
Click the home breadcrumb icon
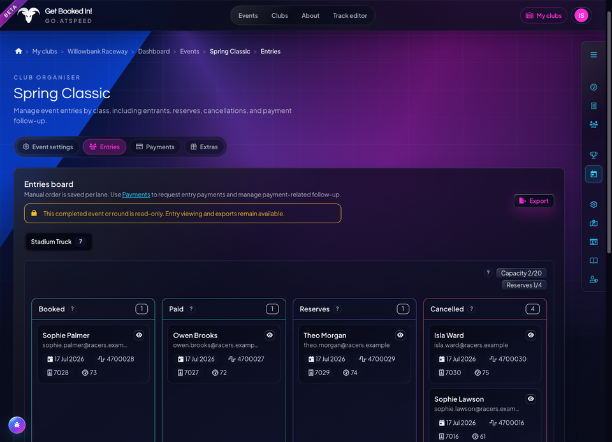tap(18, 51)
